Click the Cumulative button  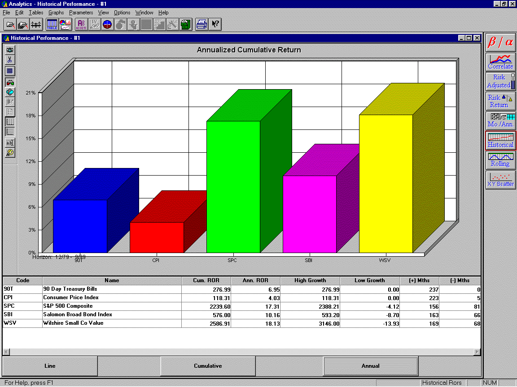[x=208, y=366]
